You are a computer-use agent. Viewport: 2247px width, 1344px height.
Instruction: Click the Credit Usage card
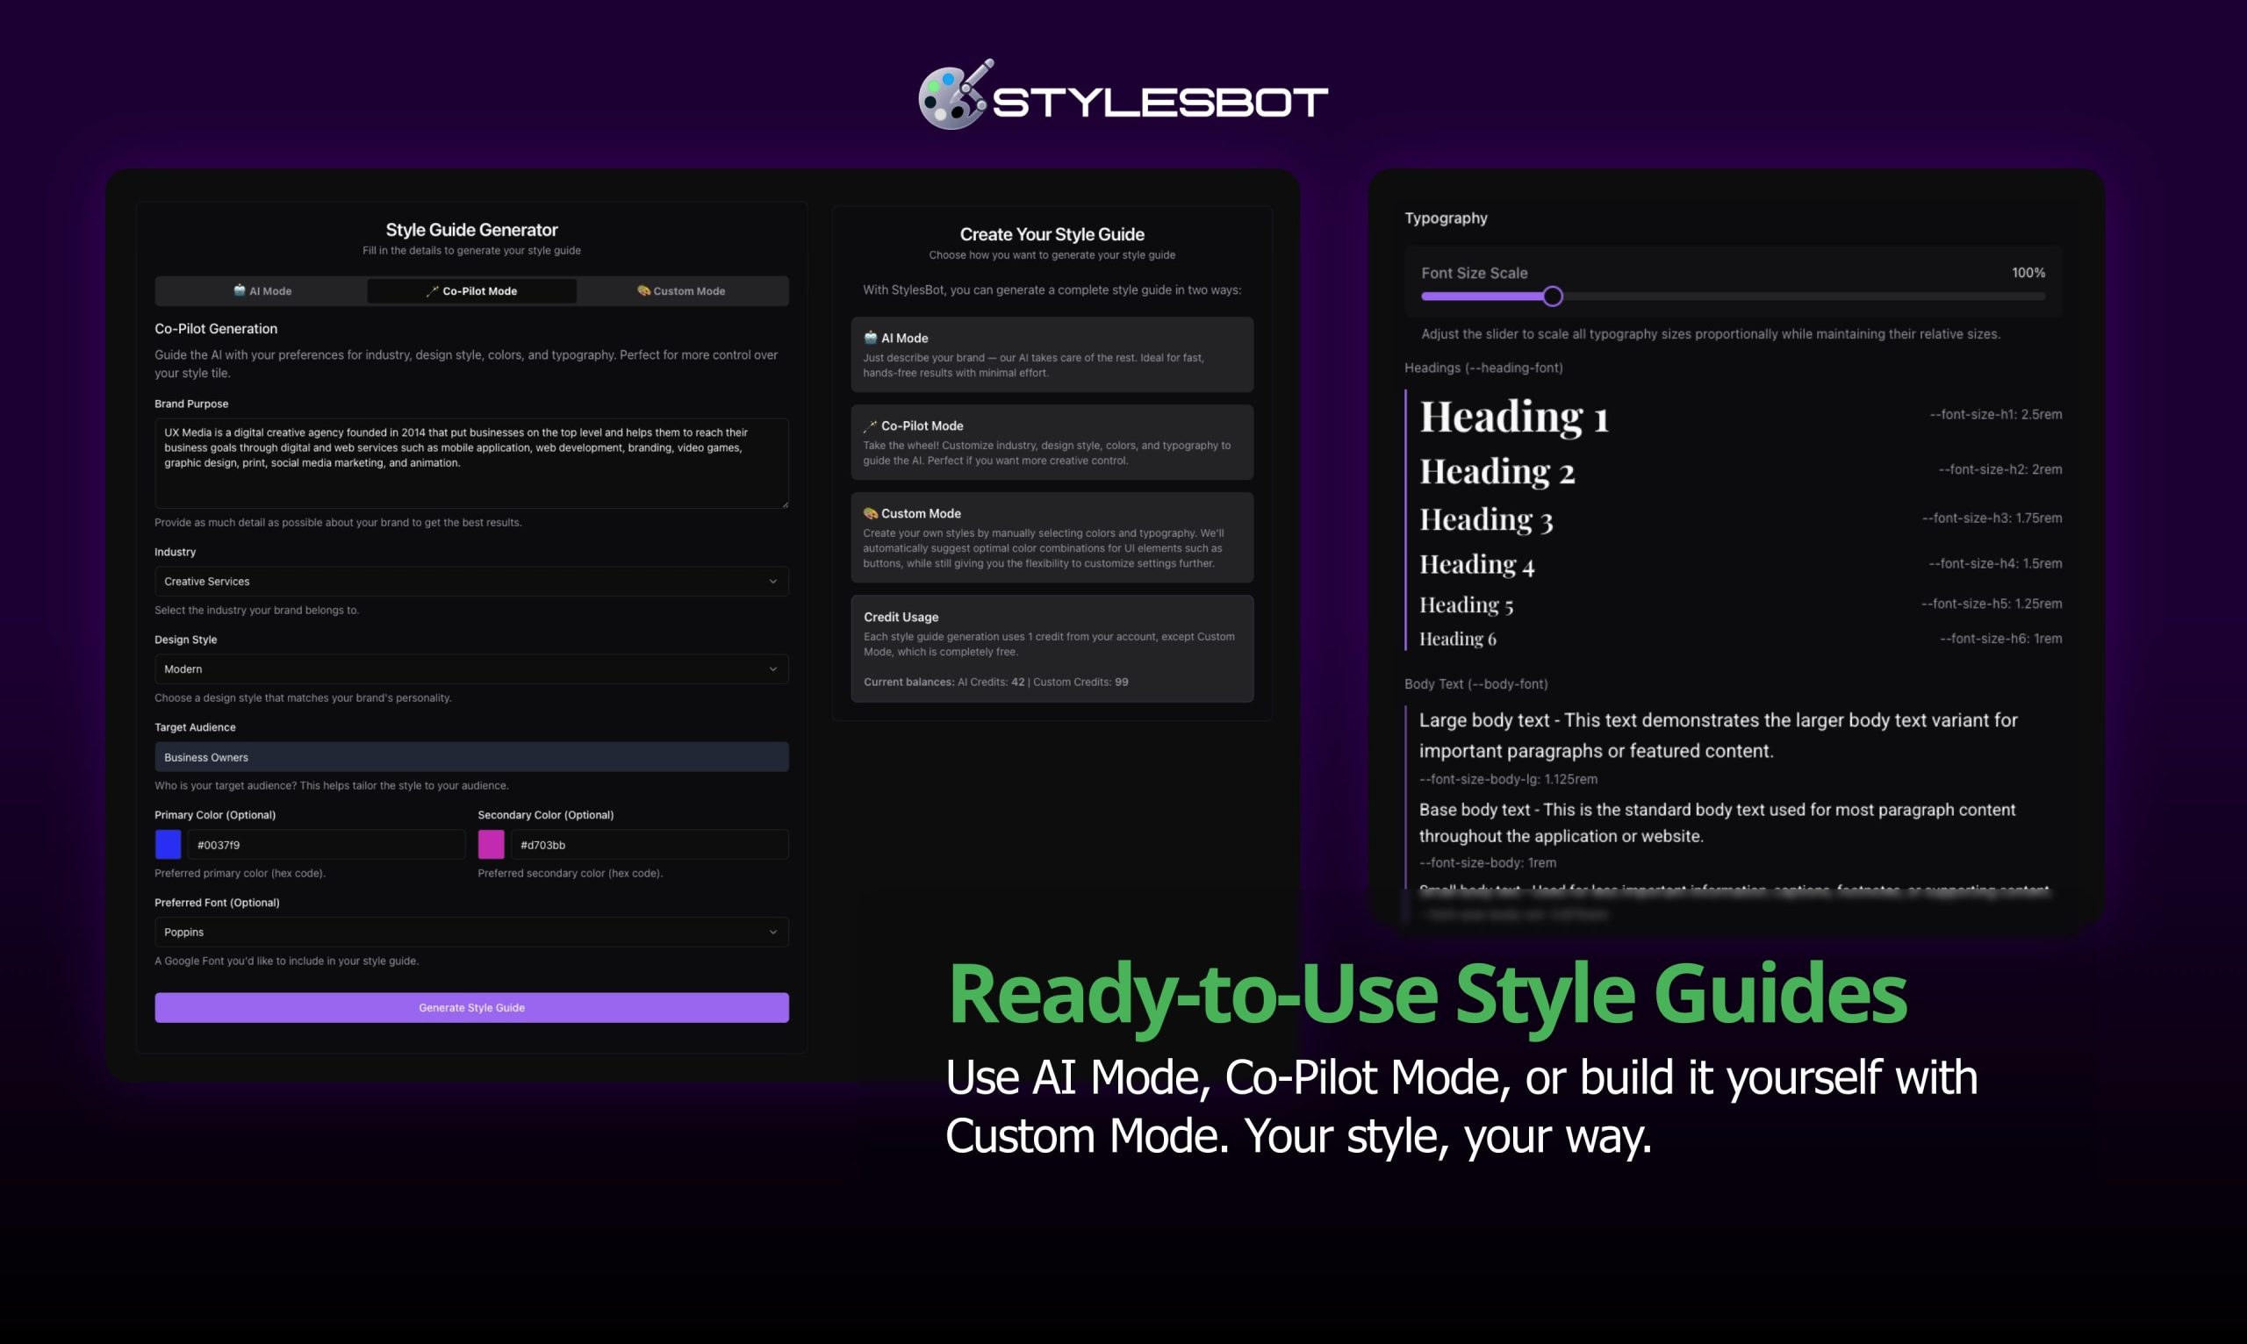(x=1051, y=648)
